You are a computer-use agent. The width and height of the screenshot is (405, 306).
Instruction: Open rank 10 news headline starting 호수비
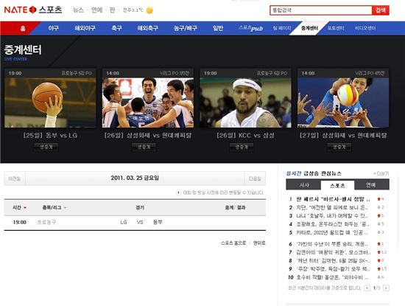coord(333,277)
